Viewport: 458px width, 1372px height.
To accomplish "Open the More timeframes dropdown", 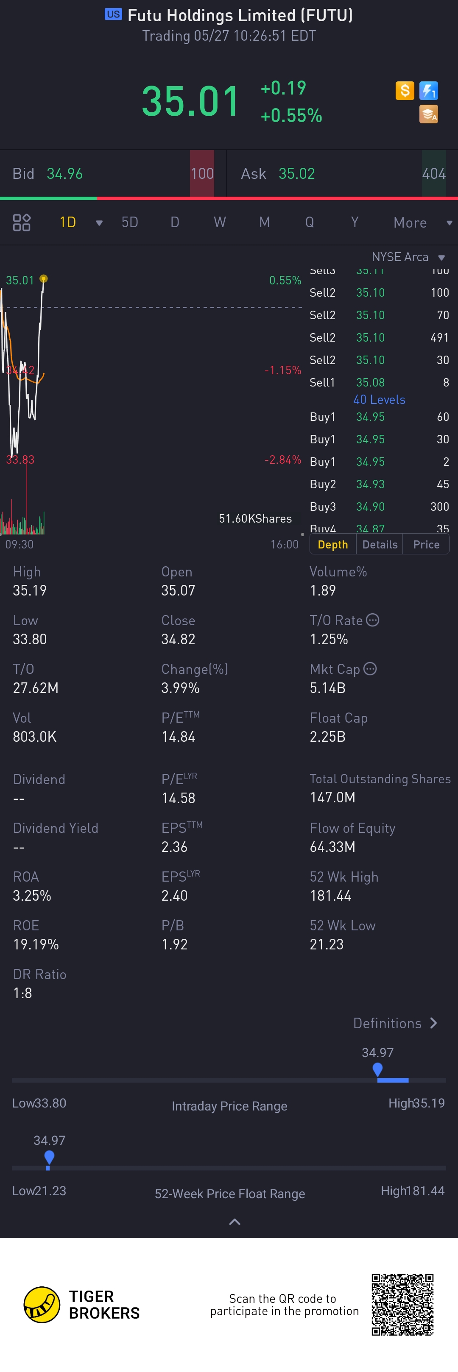I will pos(422,223).
